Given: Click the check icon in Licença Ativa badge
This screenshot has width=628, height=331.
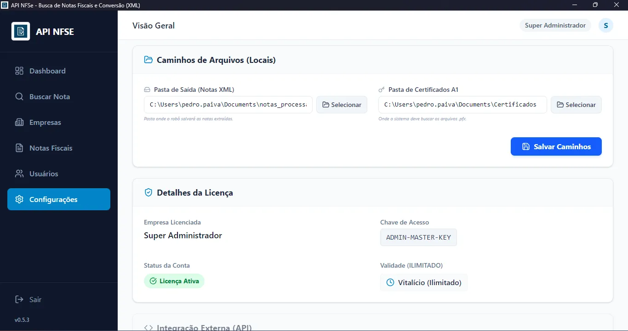Looking at the screenshot, I should point(153,281).
